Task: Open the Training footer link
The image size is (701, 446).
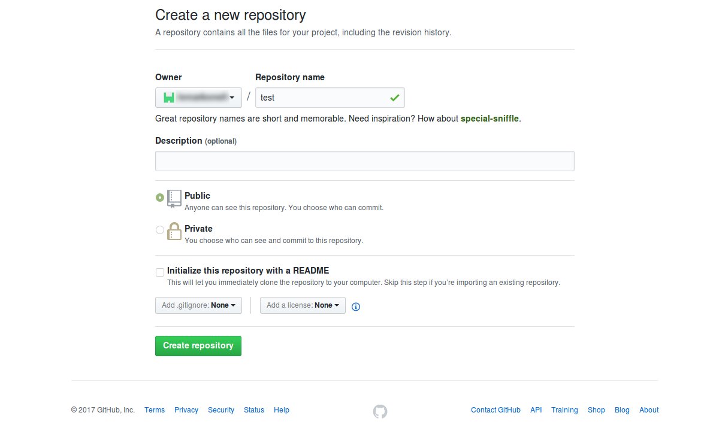Action: 564,410
